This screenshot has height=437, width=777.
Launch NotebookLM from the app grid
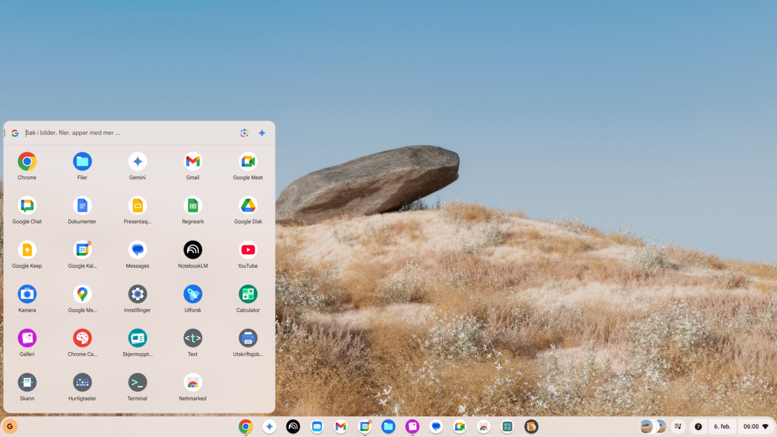click(193, 250)
